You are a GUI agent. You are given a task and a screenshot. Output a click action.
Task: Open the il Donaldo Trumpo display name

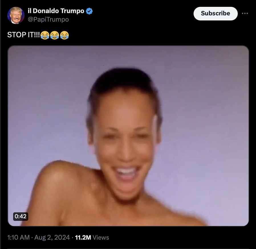56,11
